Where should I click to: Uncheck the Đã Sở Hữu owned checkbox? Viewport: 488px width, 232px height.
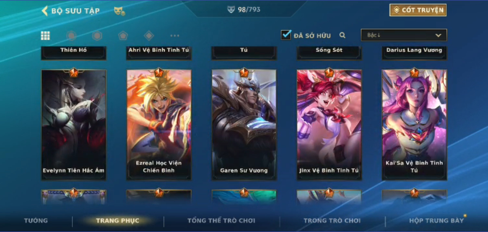[286, 35]
